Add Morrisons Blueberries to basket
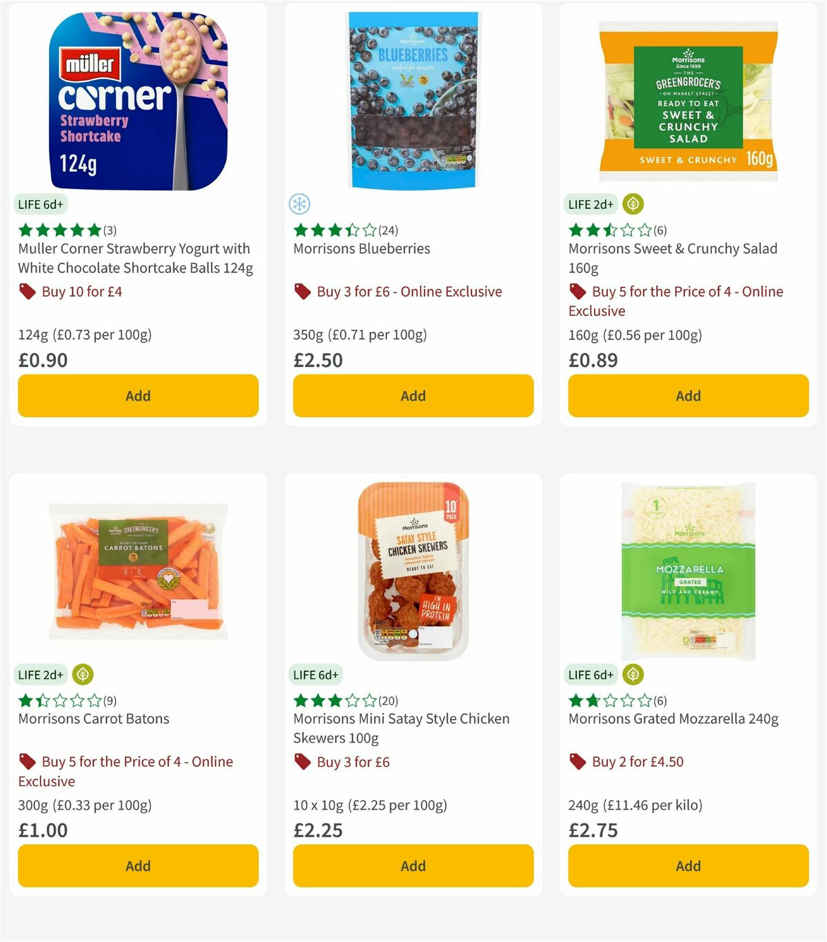The height and width of the screenshot is (942, 827). click(x=413, y=396)
